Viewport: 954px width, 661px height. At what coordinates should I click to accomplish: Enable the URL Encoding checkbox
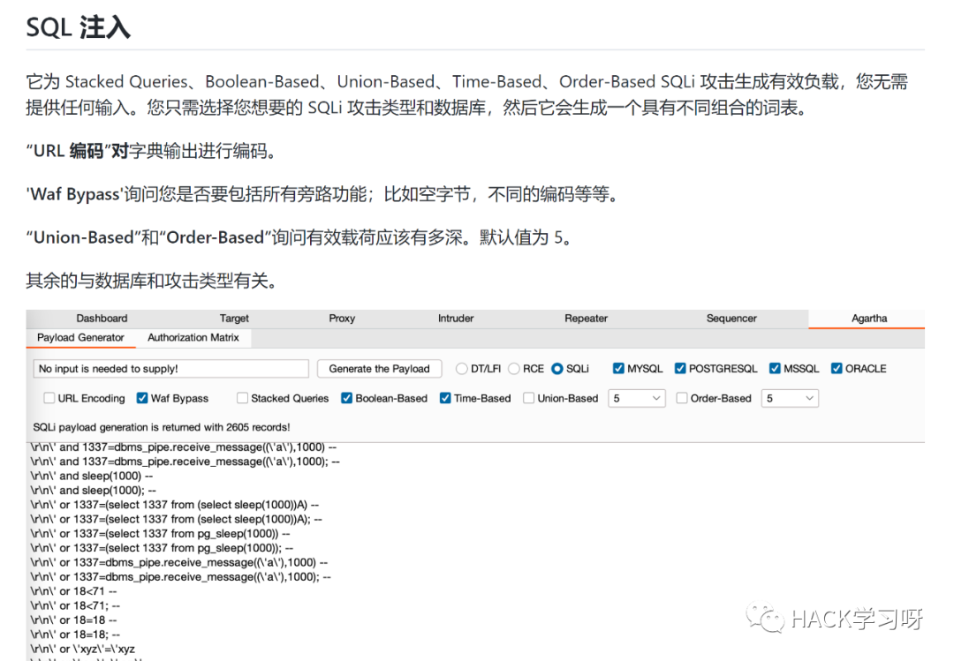coord(49,398)
